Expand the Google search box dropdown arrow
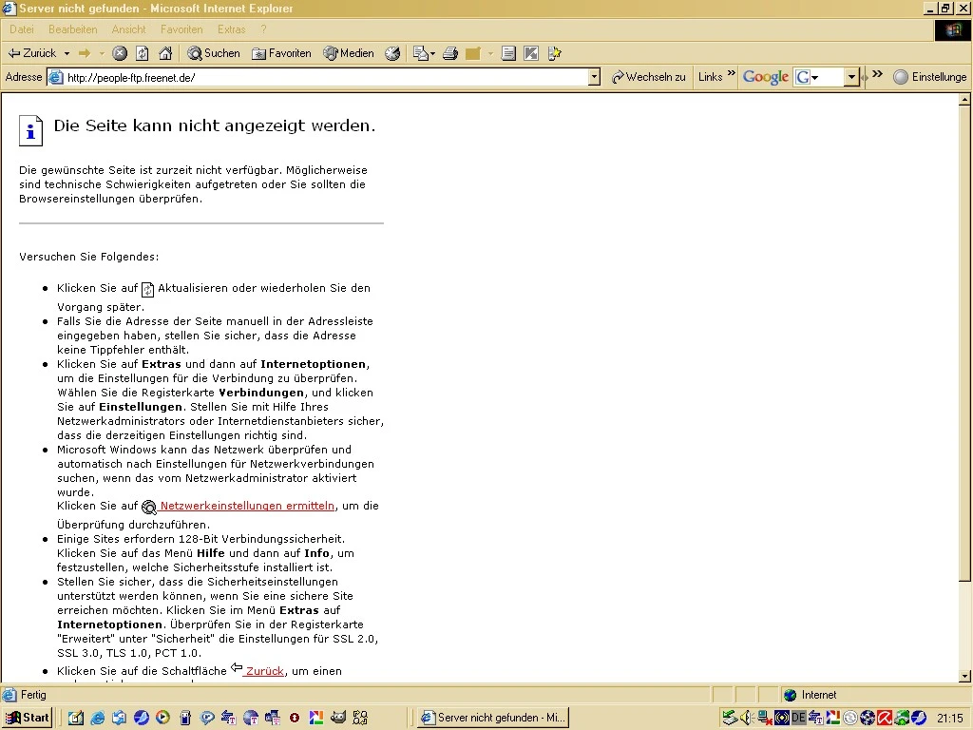 click(x=851, y=77)
